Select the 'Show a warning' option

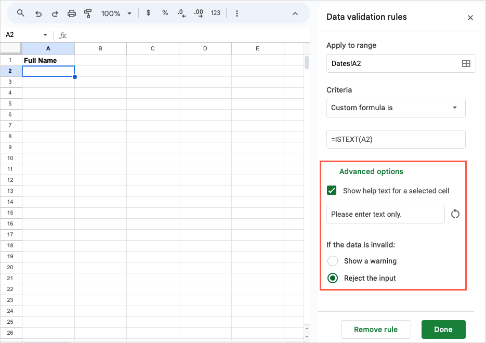coord(333,261)
